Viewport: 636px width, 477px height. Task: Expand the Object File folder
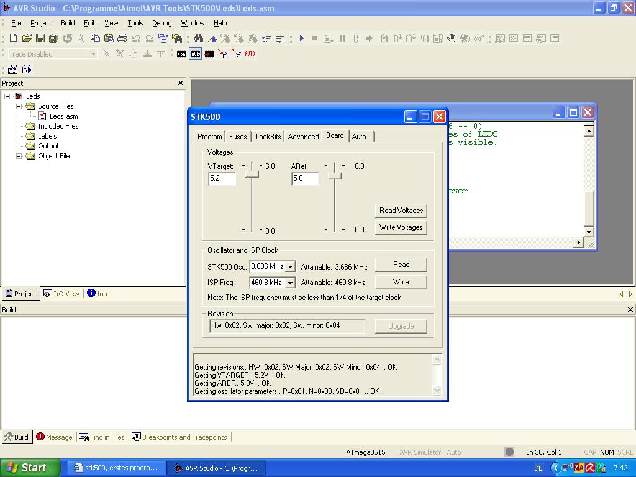(x=19, y=156)
